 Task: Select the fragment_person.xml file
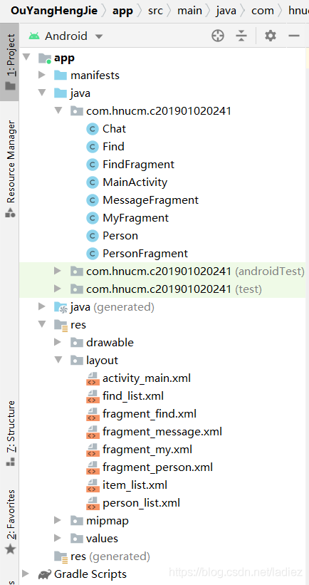(x=157, y=467)
